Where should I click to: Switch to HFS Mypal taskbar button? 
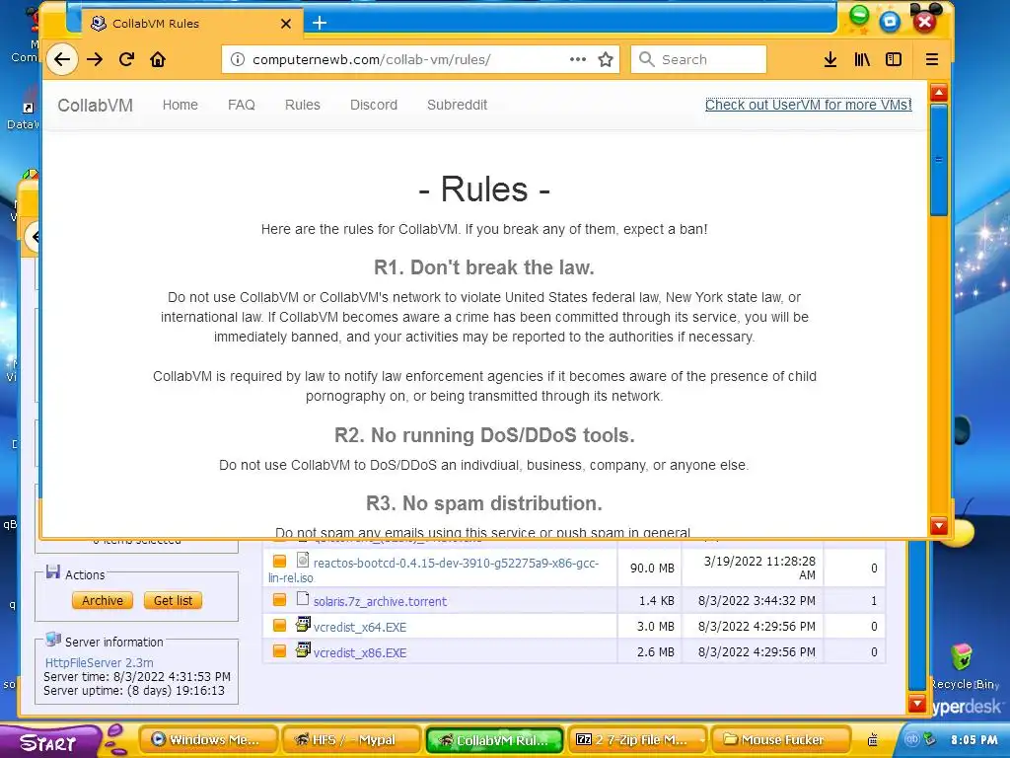click(x=351, y=740)
